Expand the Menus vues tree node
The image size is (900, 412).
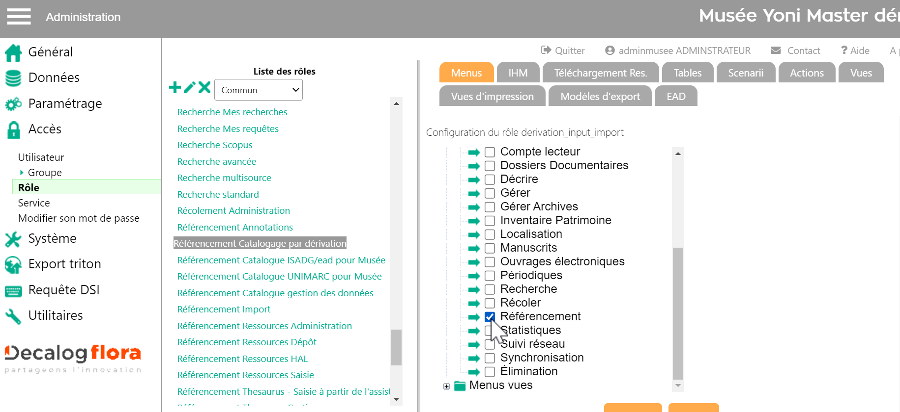(x=446, y=386)
